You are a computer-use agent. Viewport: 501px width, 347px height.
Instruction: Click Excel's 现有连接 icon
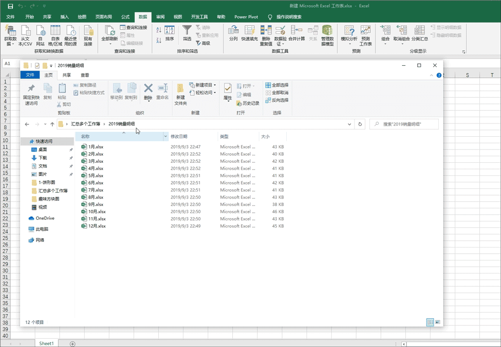pos(88,31)
